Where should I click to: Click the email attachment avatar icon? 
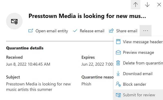pos(14,21)
